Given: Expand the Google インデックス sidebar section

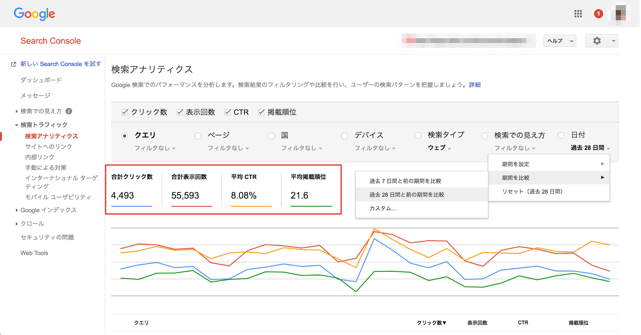Looking at the screenshot, I should pos(16,210).
